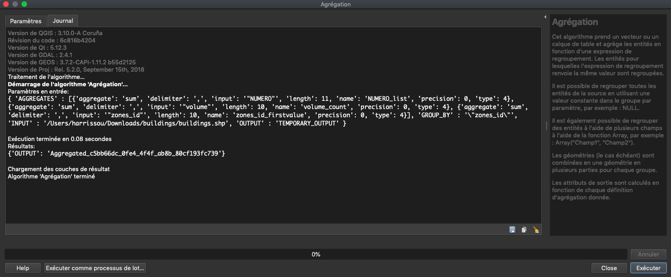The height and width of the screenshot is (277, 671).
Task: Switch to the Paramètres tab
Action: point(25,21)
